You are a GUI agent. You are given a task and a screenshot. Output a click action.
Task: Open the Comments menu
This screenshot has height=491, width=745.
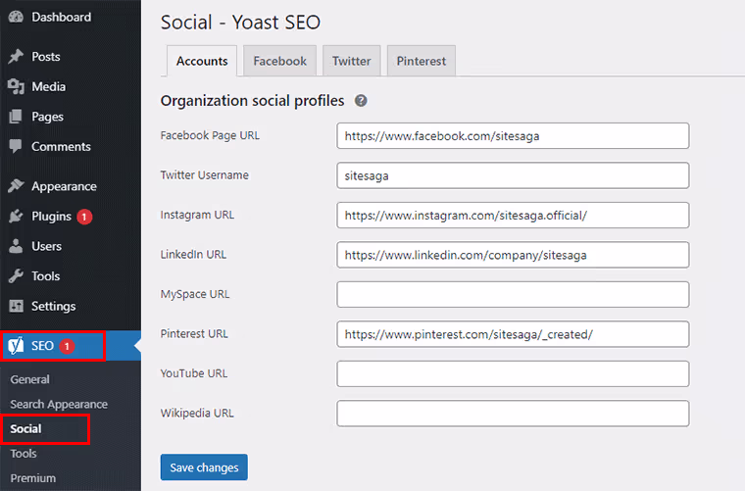62,146
